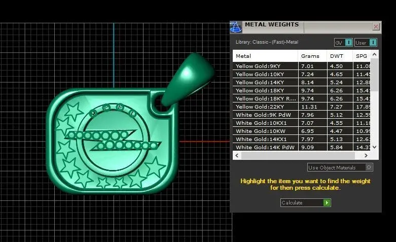Select the Yellow Gold:14KY row

[302, 82]
